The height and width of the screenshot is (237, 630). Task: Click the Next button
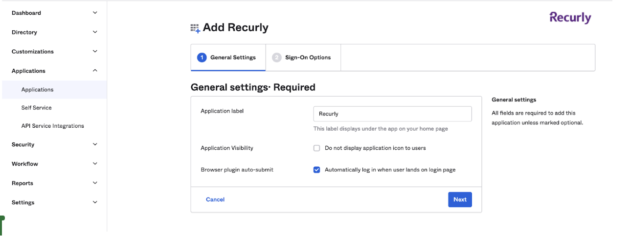point(460,199)
